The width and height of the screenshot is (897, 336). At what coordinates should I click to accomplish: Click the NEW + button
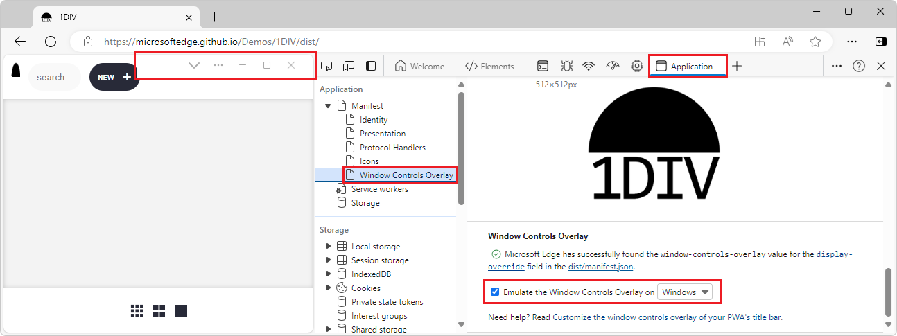114,77
